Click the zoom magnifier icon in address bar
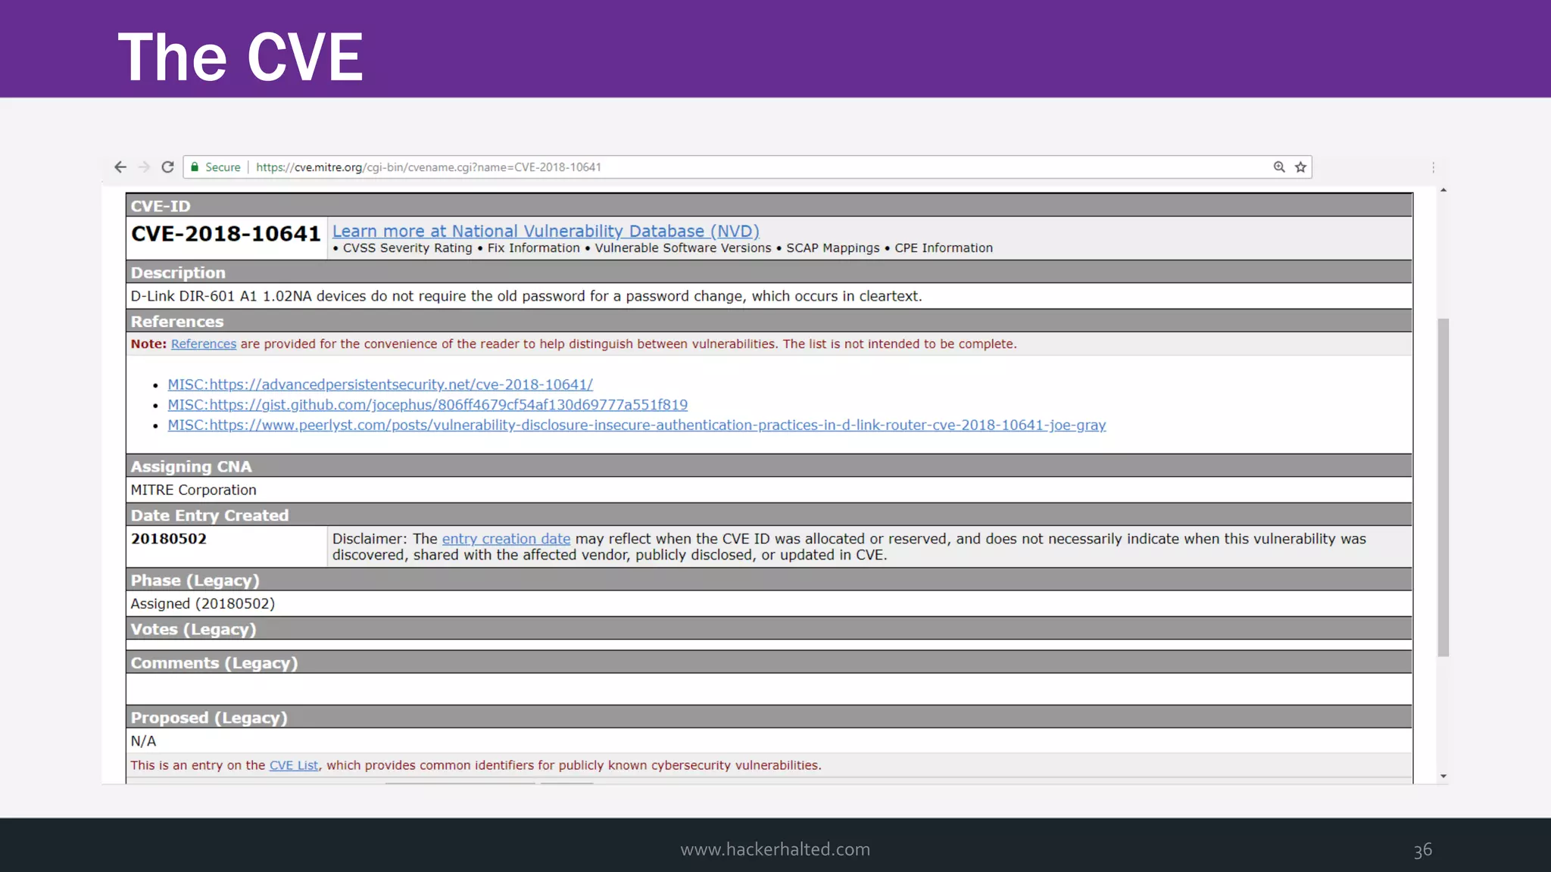The image size is (1551, 872). [1279, 167]
